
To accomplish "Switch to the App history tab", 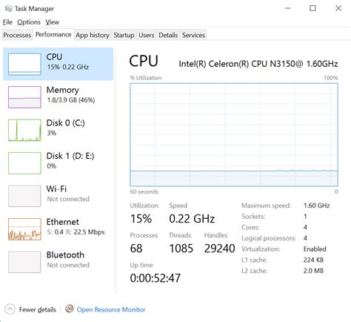I will (x=93, y=35).
